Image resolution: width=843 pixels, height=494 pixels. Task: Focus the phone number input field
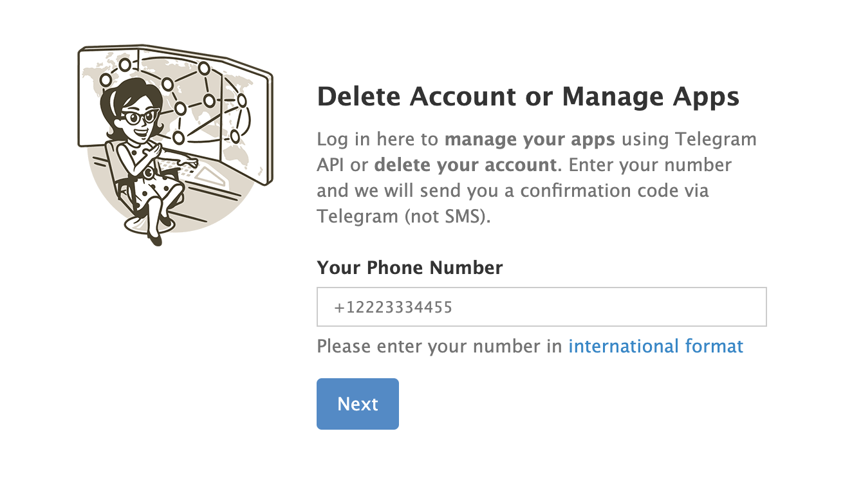coord(542,307)
